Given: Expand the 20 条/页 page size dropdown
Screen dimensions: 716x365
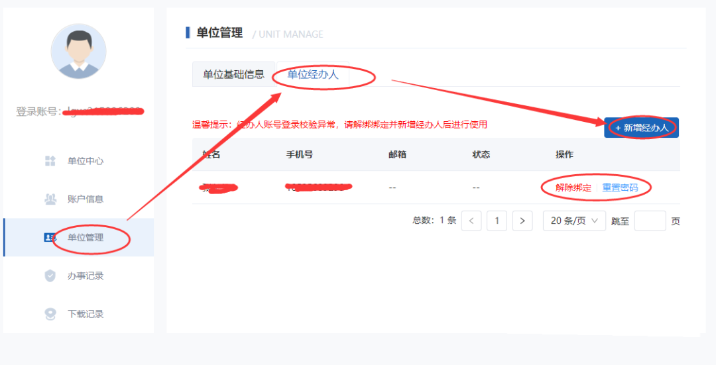Looking at the screenshot, I should [573, 221].
